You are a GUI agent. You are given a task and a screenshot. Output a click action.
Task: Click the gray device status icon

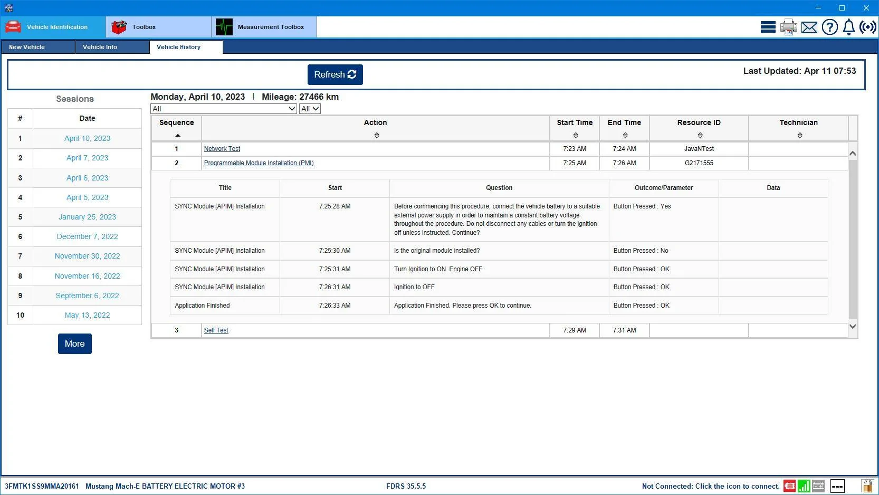pyautogui.click(x=818, y=486)
